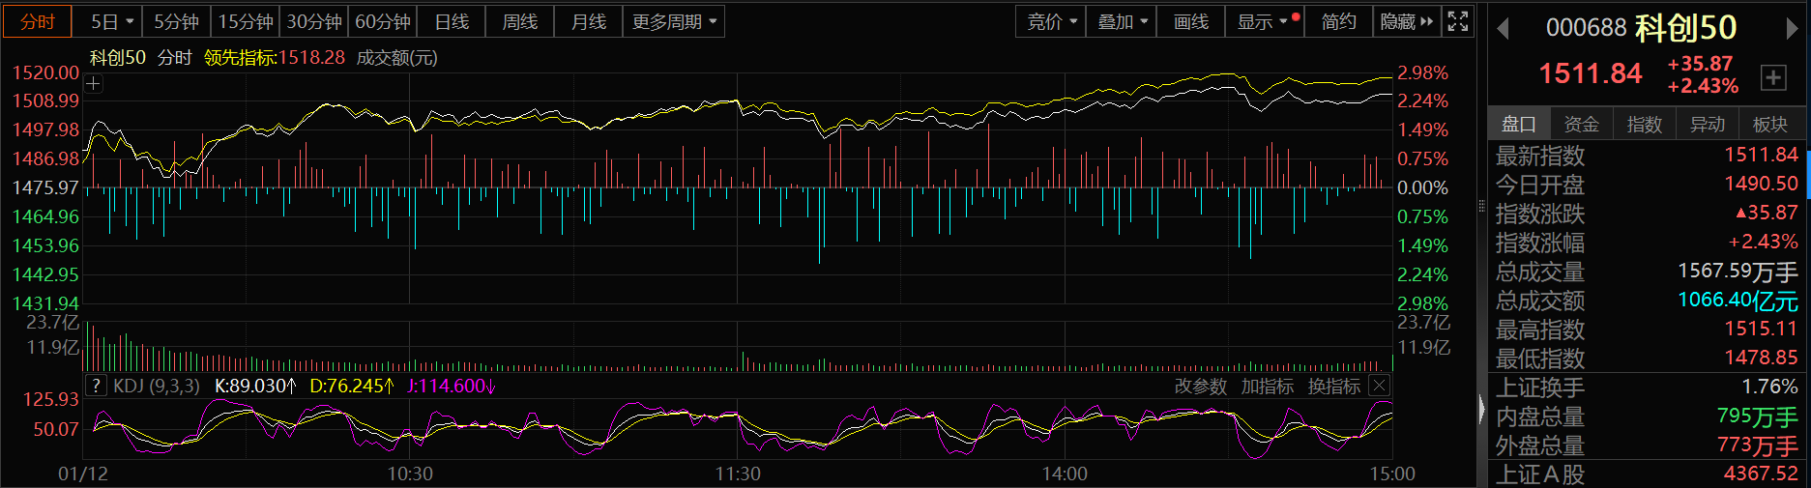Click the small plus icon at chart corner
Image resolution: width=1811 pixels, height=488 pixels.
click(x=93, y=84)
